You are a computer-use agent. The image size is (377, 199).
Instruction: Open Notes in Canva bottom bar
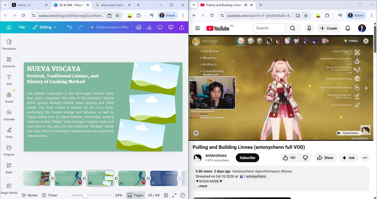tap(30, 195)
